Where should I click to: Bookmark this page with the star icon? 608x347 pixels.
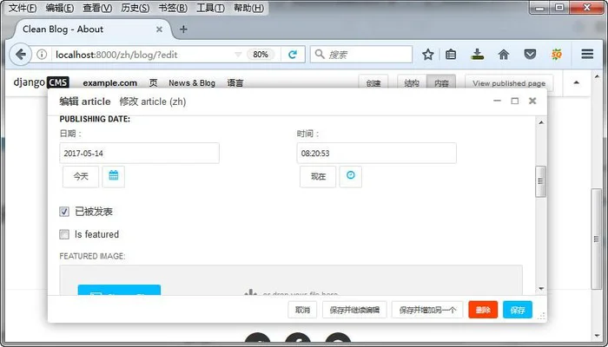click(427, 55)
